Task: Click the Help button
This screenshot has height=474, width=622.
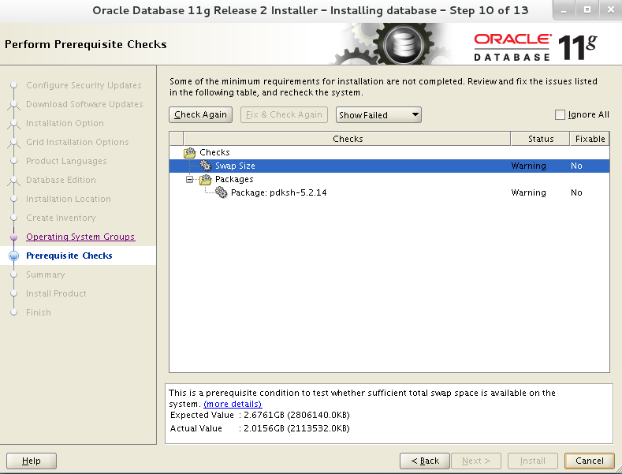Action: pyautogui.click(x=32, y=461)
